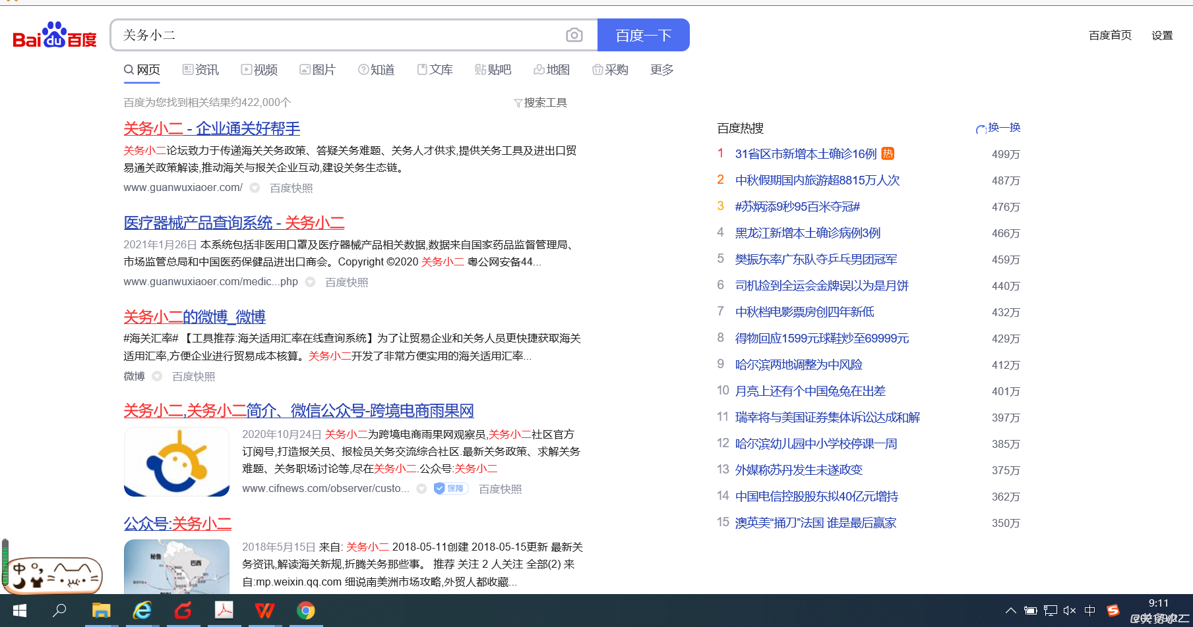Screen dimensions: 1193x627
Task: Open hot search 31省区市新增本土确诊16例
Action: [x=806, y=154]
